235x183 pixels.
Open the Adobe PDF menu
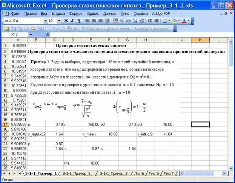pos(161,14)
